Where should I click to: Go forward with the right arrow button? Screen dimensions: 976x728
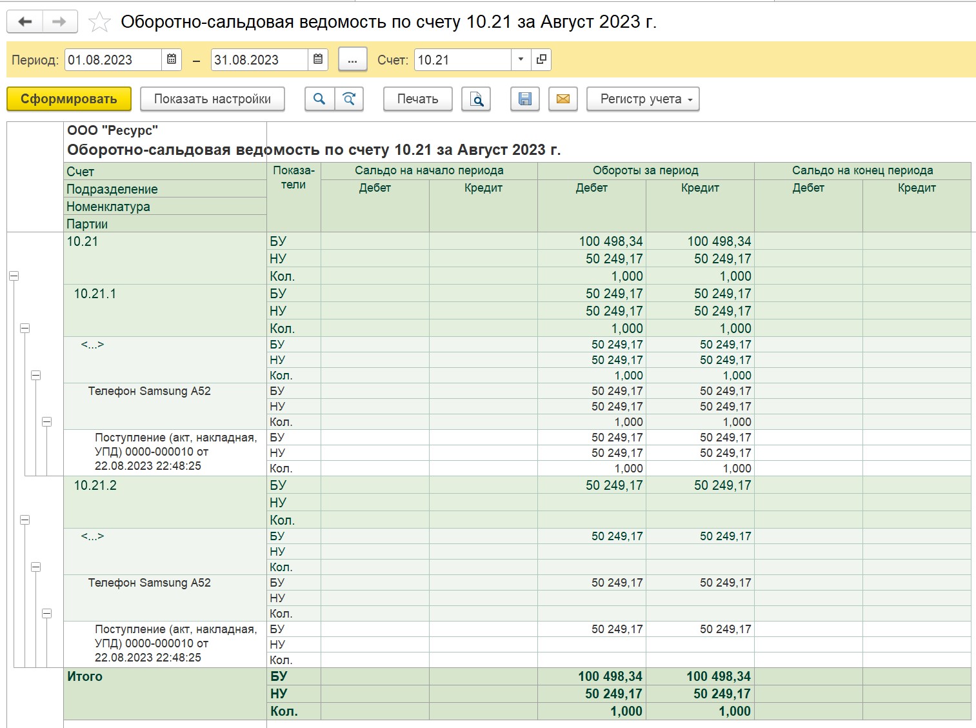60,22
